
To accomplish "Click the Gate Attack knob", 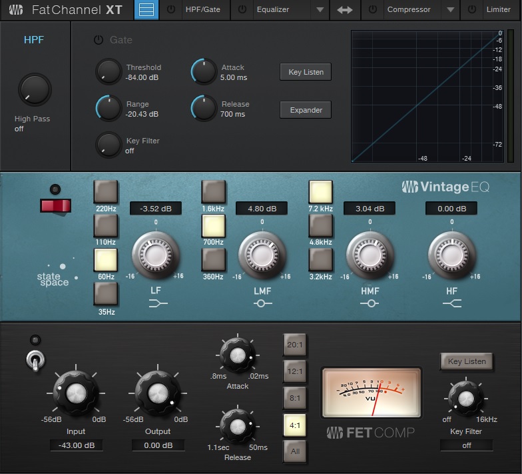I will 204,71.
